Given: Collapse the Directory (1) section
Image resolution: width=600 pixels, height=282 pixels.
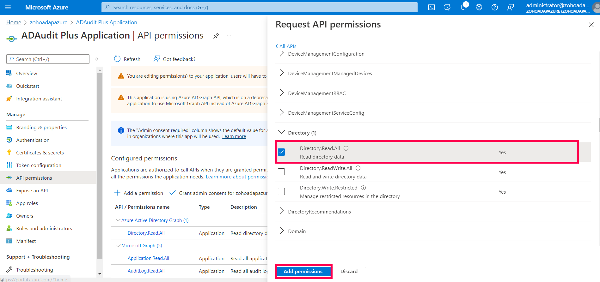Looking at the screenshot, I should pos(282,133).
